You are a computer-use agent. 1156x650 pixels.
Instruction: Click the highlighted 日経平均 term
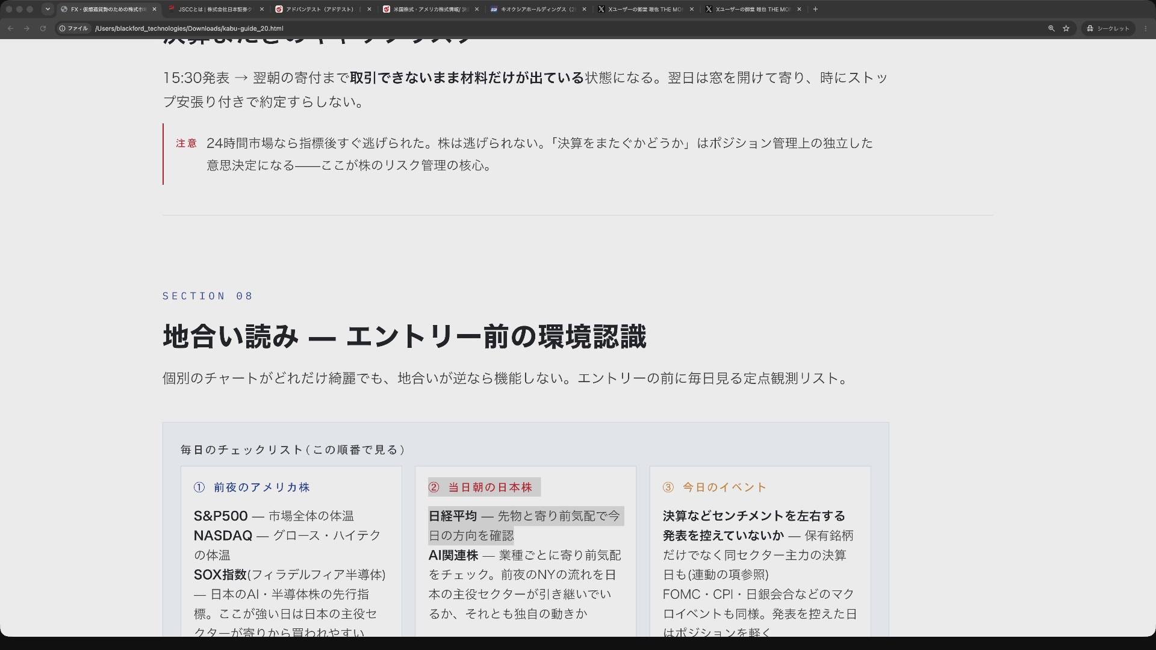pos(453,516)
